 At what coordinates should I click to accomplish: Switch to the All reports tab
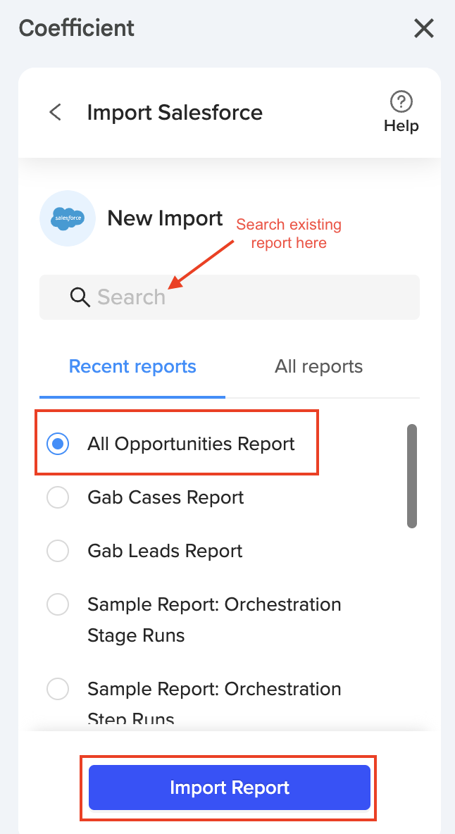point(318,367)
